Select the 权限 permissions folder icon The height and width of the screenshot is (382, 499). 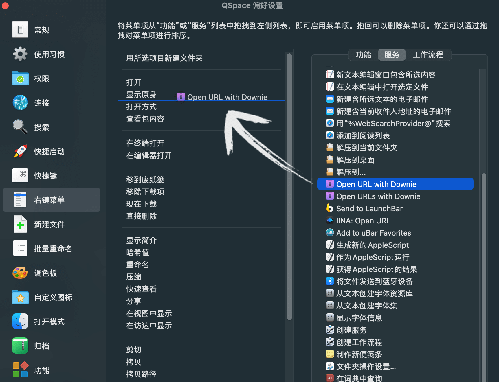click(20, 78)
